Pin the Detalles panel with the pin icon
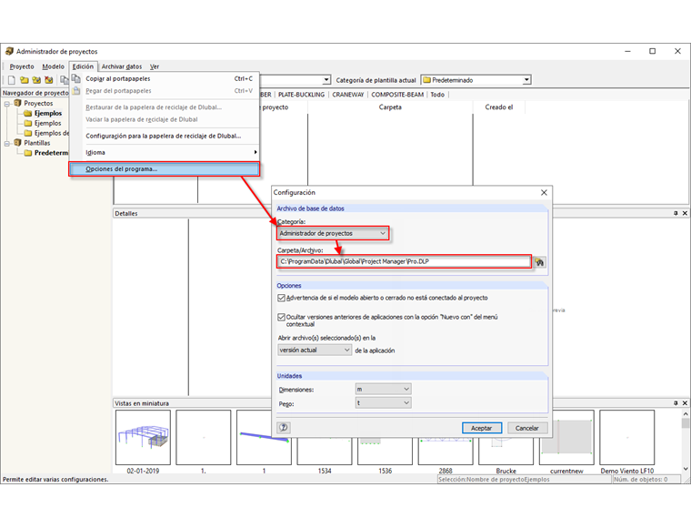Image resolution: width=691 pixels, height=528 pixels. pos(676,213)
